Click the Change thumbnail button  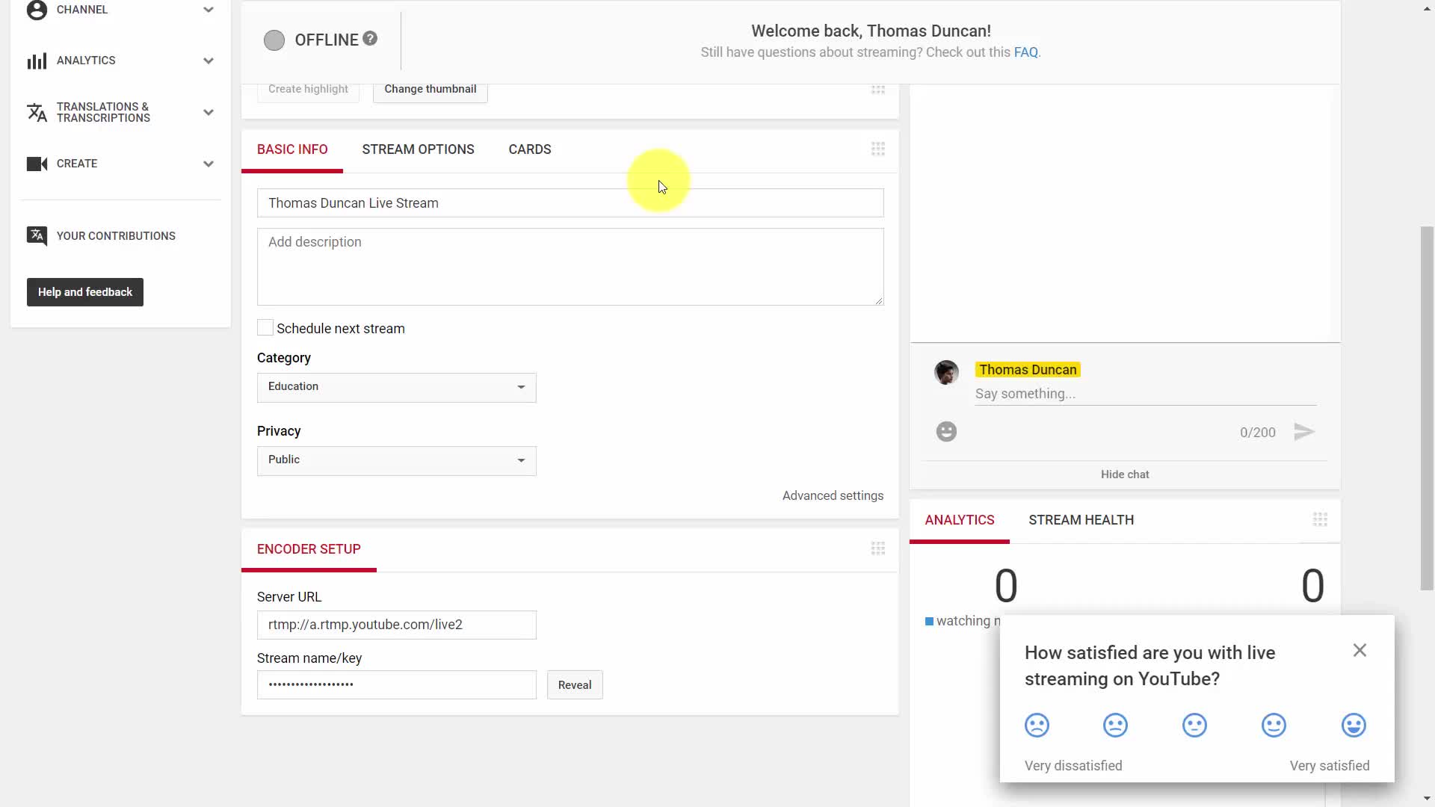click(x=430, y=90)
